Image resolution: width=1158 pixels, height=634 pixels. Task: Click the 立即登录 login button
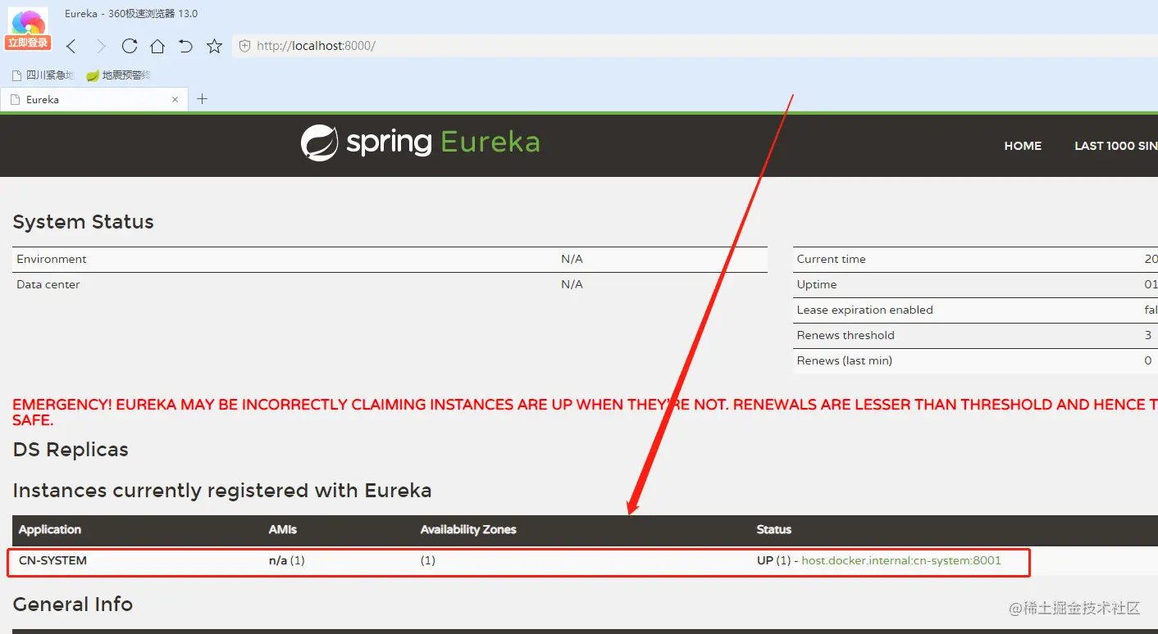click(x=28, y=43)
